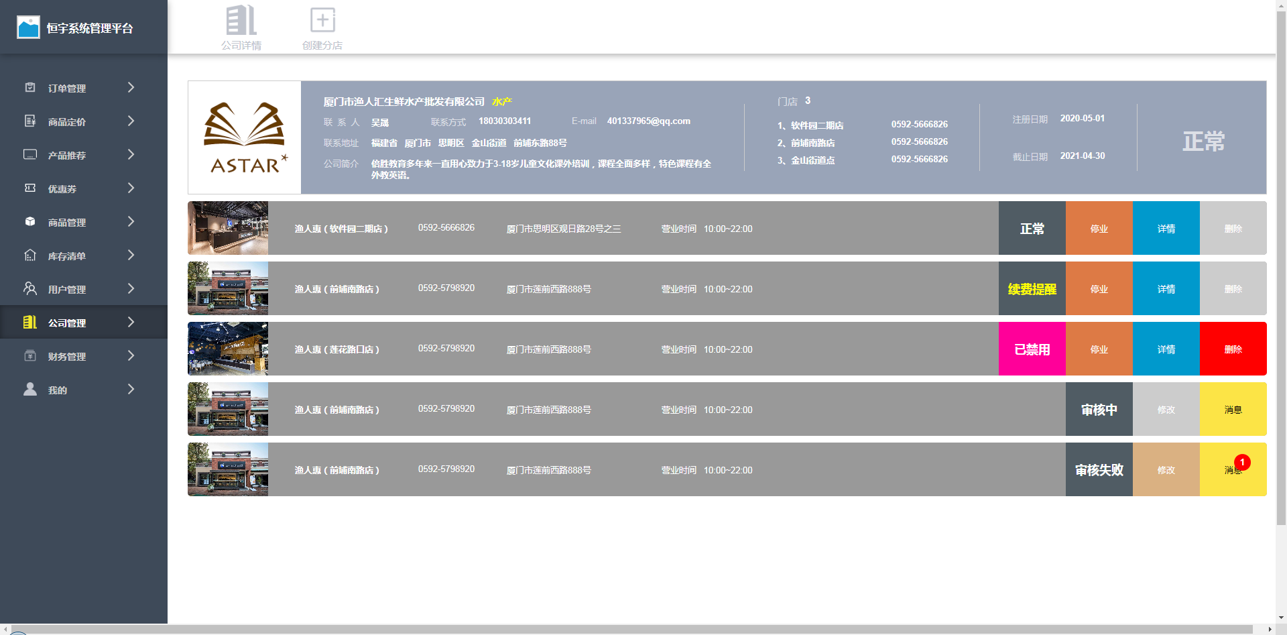Click the 创建分店 plus icon

click(x=322, y=20)
